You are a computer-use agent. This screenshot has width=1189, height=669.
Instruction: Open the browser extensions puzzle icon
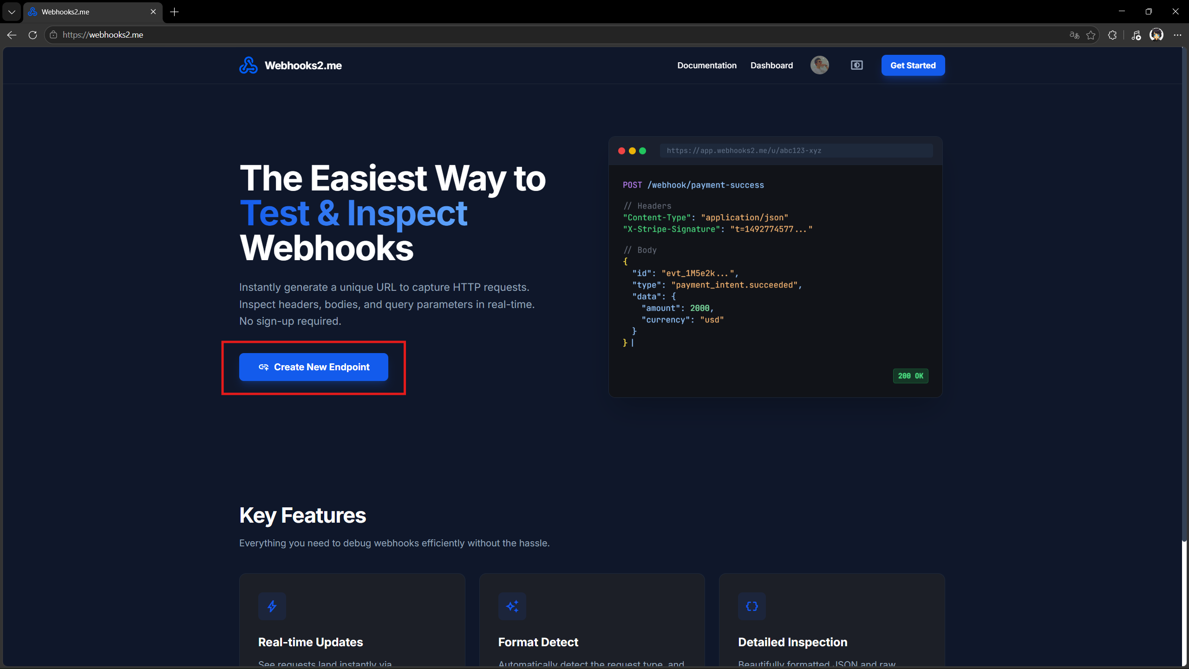point(1112,35)
